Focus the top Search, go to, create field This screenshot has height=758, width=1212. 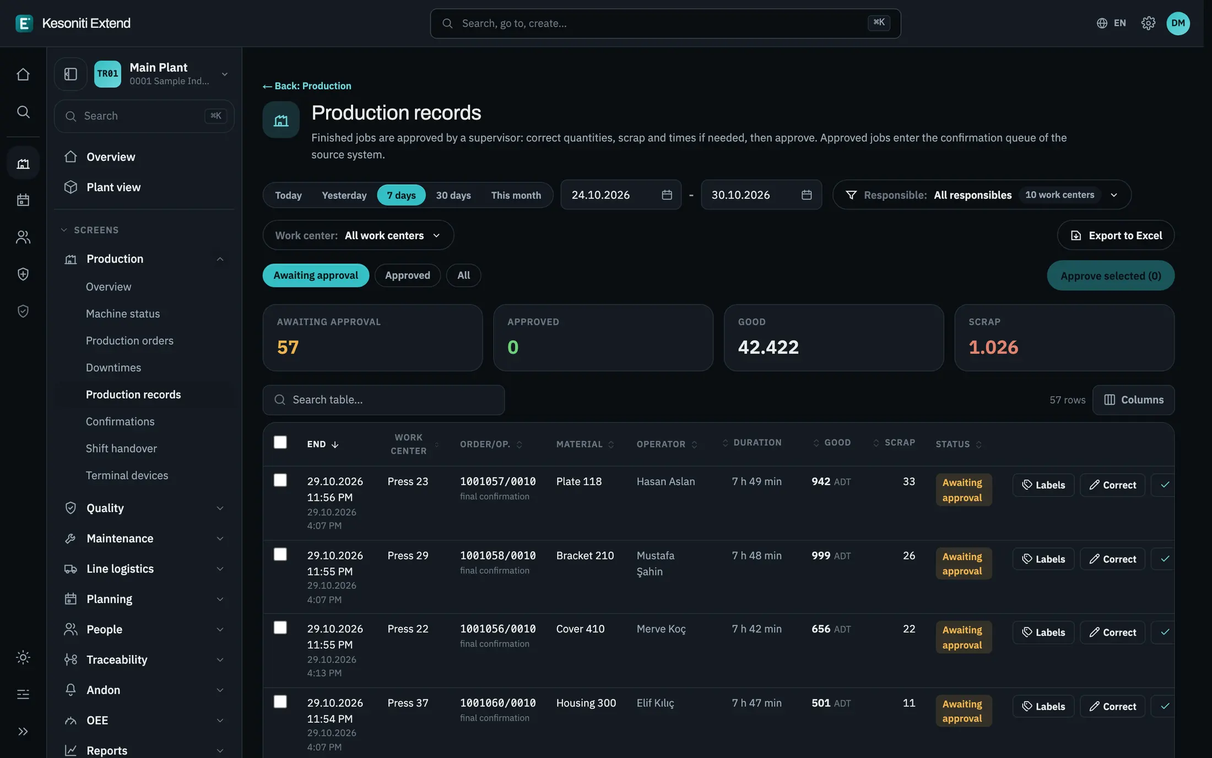pos(665,23)
